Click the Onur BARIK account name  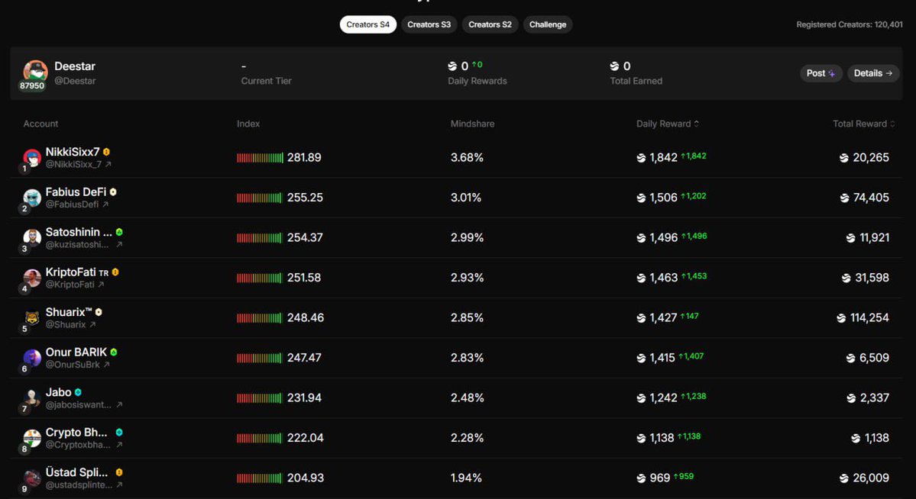click(76, 352)
